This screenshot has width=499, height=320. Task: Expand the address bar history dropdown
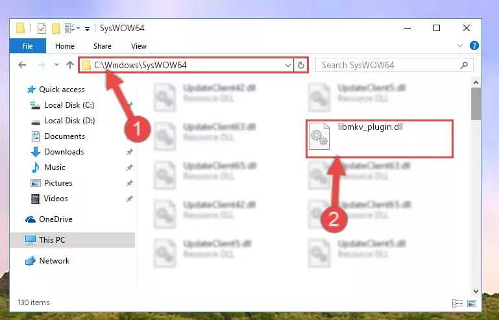[x=288, y=66]
